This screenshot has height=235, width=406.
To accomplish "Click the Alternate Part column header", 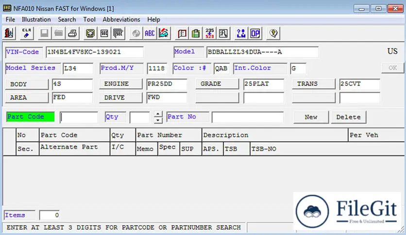I will tap(75, 149).
